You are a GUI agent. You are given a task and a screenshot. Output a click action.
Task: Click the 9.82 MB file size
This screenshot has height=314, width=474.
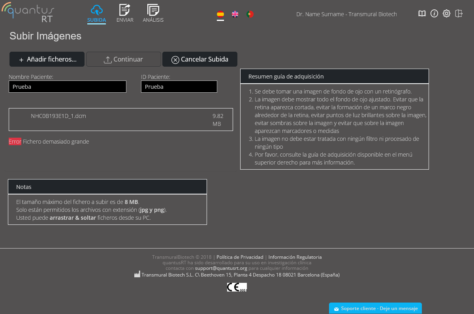tap(218, 120)
